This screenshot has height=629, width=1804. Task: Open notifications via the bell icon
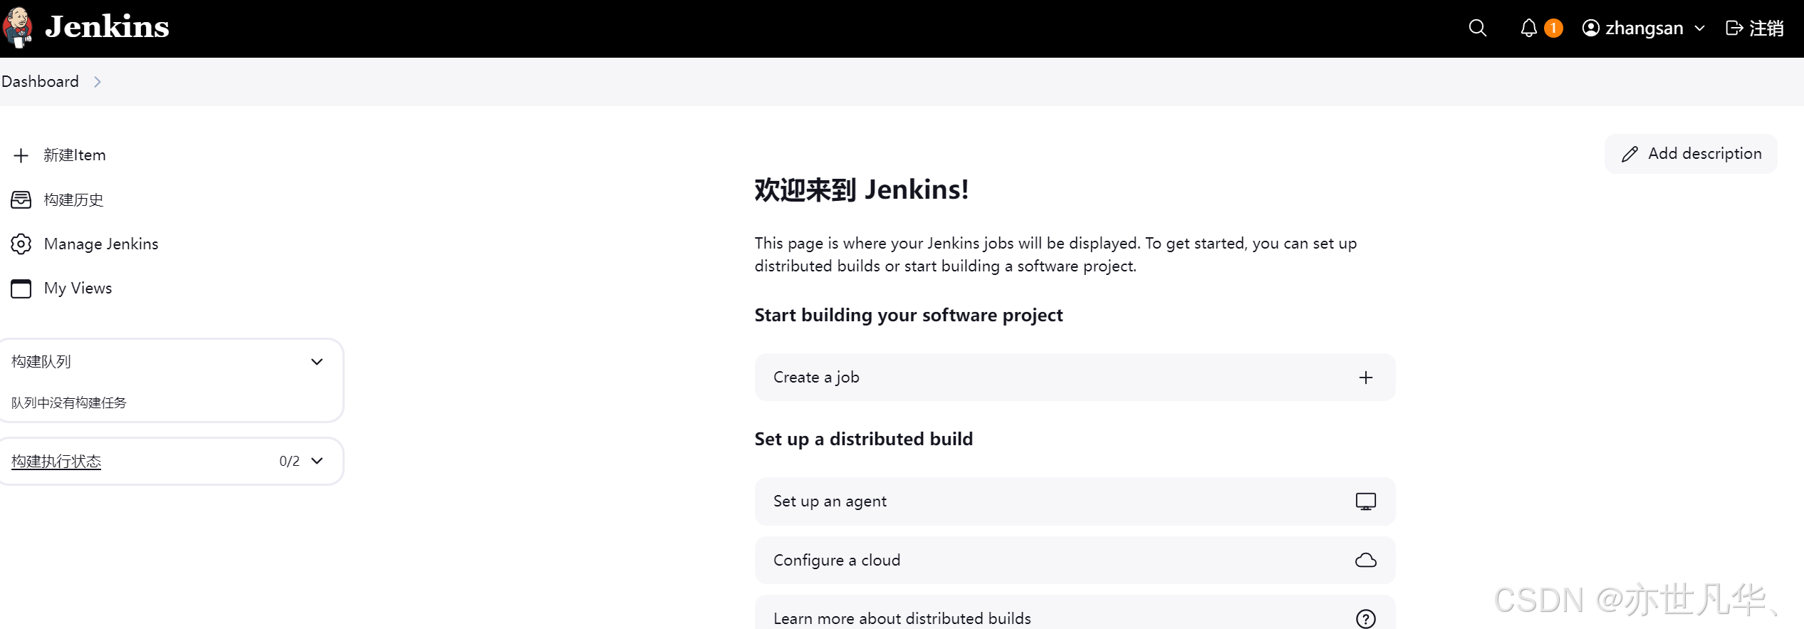coord(1528,28)
